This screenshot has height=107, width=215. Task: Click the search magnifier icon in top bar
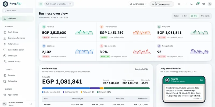[x=48, y=4]
